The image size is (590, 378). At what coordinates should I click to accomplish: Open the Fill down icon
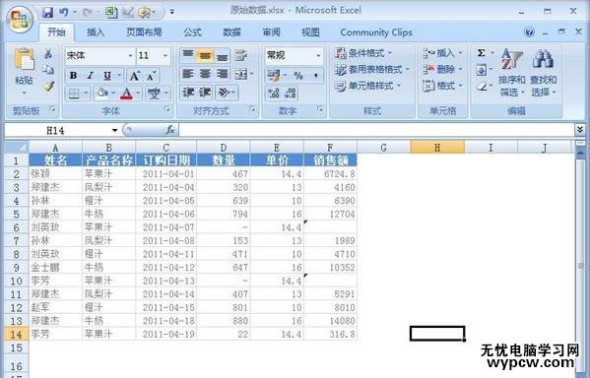pos(482,70)
